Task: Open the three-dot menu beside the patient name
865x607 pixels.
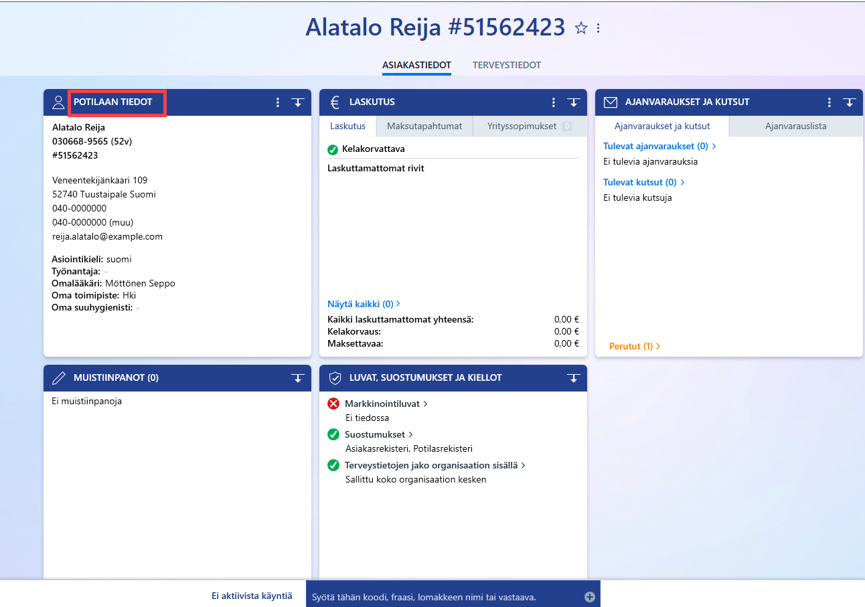Action: 599,28
